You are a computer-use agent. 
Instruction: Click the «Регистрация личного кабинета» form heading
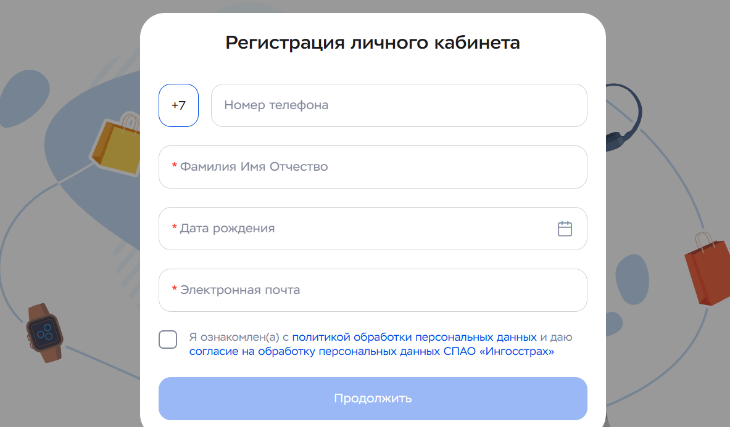tap(373, 43)
